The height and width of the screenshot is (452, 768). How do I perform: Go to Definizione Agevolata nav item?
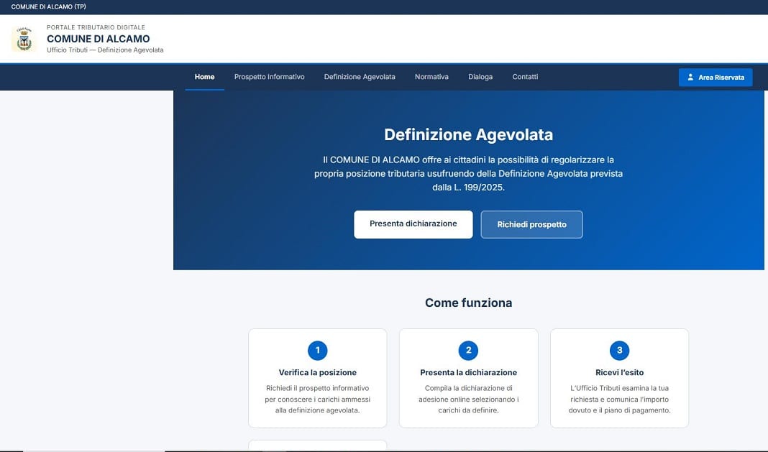360,77
